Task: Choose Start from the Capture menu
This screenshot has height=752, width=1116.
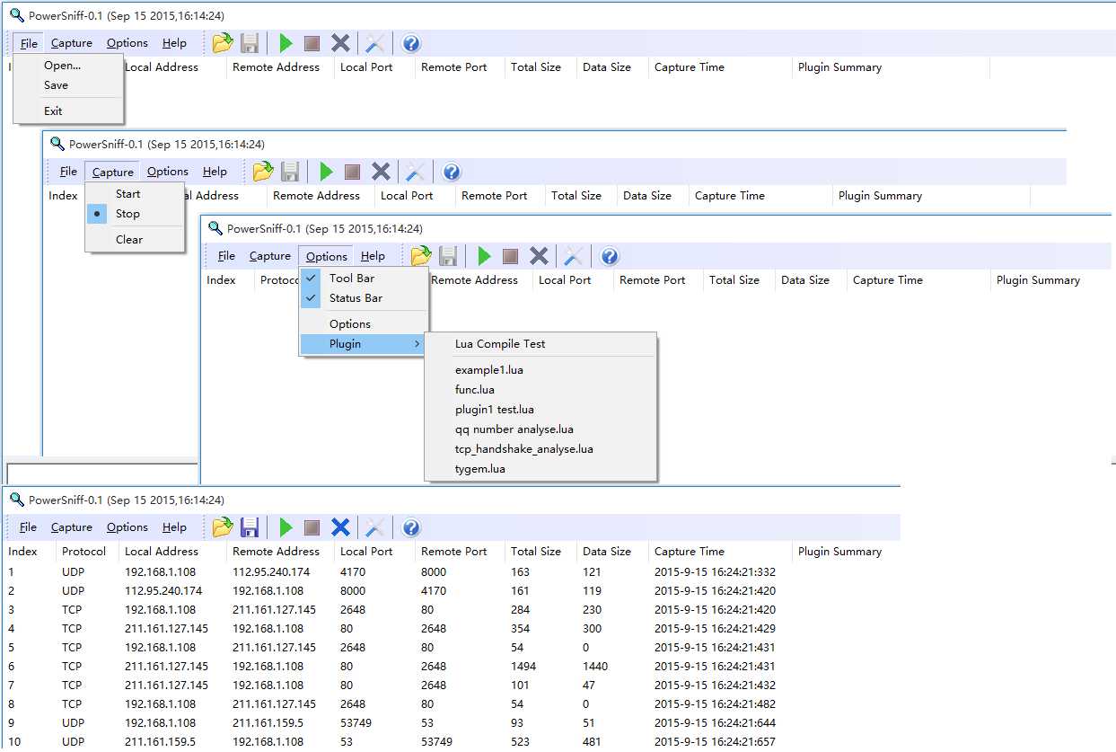Action: [x=135, y=194]
